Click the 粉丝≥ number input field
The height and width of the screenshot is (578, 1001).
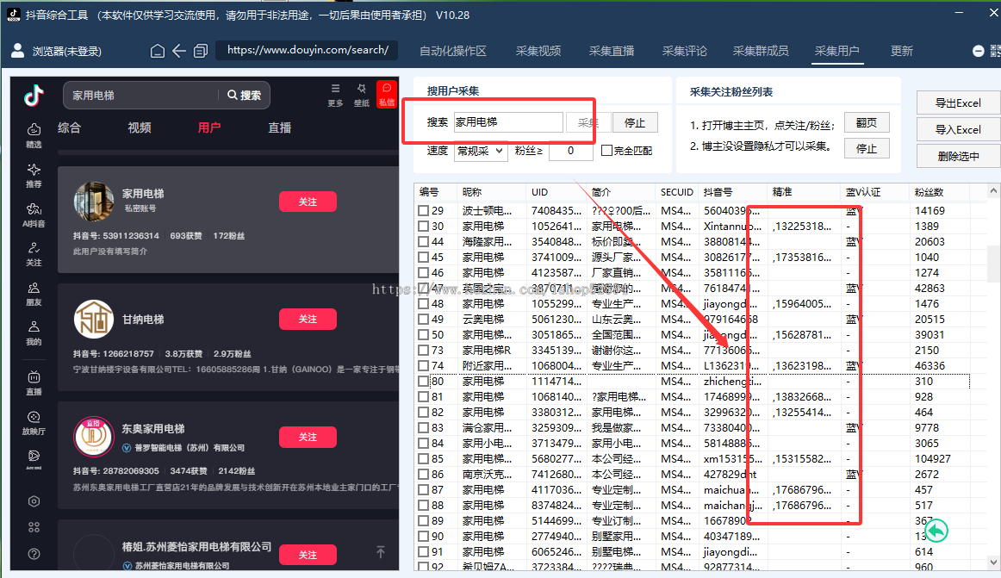click(571, 152)
